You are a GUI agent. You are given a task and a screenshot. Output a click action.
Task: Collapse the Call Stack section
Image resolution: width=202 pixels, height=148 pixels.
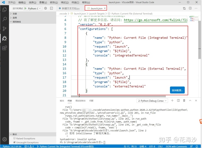pyautogui.click(x=33, y=22)
